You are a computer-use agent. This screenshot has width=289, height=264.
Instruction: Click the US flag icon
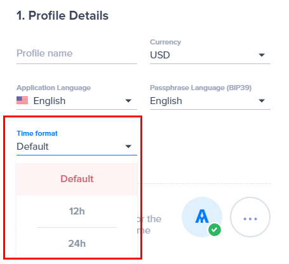22,100
